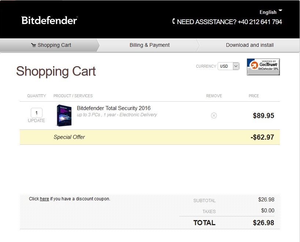Screen dimensions: 300x242
Task: Click the 'here' discount coupon link
Action: click(x=44, y=199)
